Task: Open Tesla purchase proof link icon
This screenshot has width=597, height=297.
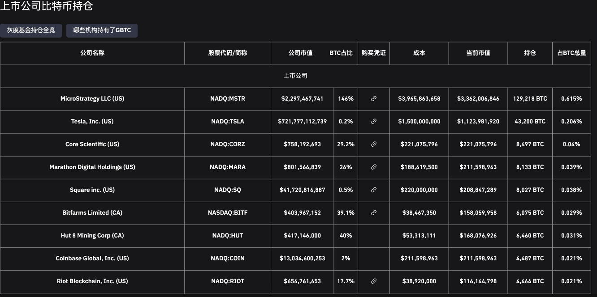Action: pyautogui.click(x=374, y=122)
